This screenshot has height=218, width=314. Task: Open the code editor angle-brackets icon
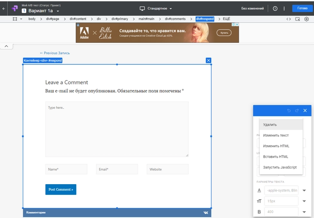(289, 19)
